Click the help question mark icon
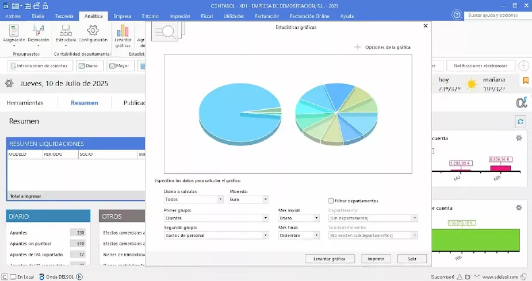This screenshot has height=281, width=532. [457, 16]
